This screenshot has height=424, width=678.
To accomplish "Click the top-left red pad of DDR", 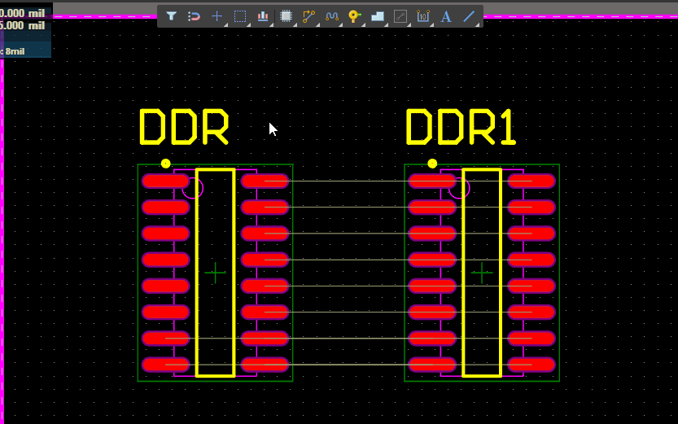I will (165, 181).
